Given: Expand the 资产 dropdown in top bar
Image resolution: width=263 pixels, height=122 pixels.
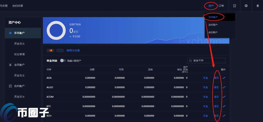Looking at the screenshot, I should (211, 6).
